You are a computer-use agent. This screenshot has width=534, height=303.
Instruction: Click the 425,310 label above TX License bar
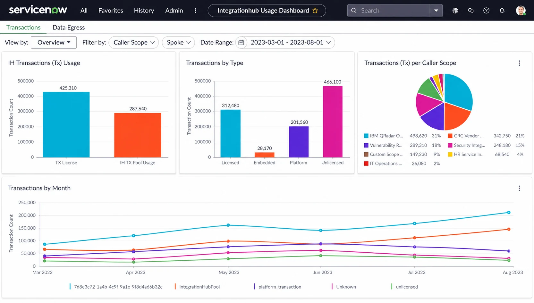pos(68,88)
